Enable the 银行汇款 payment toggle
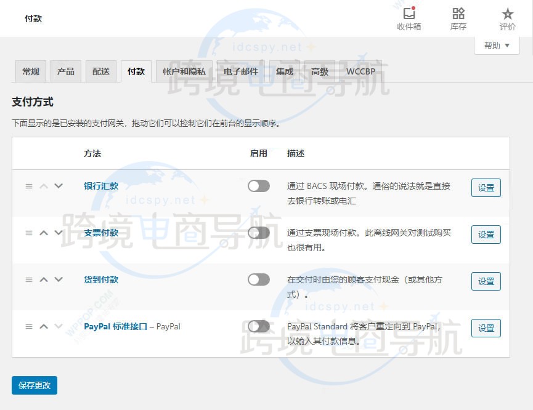This screenshot has width=533, height=410. coord(258,186)
